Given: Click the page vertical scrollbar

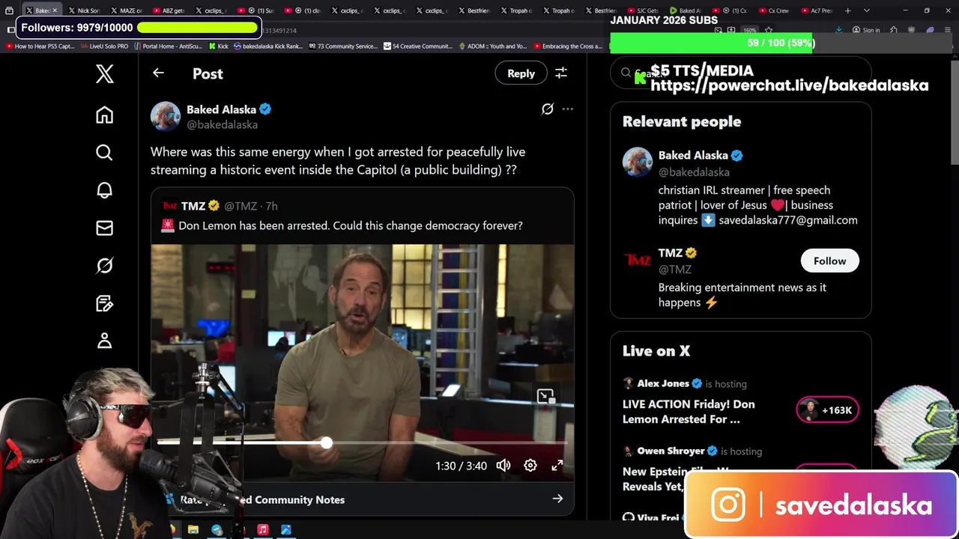Looking at the screenshot, I should click(955, 112).
